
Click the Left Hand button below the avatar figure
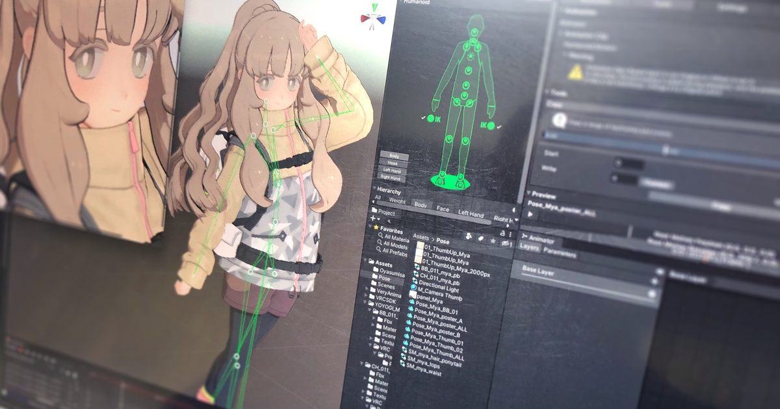[x=393, y=171]
